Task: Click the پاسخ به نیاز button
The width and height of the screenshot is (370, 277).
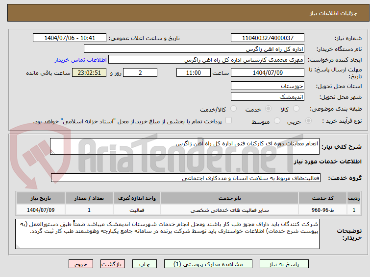Action: click(284, 264)
